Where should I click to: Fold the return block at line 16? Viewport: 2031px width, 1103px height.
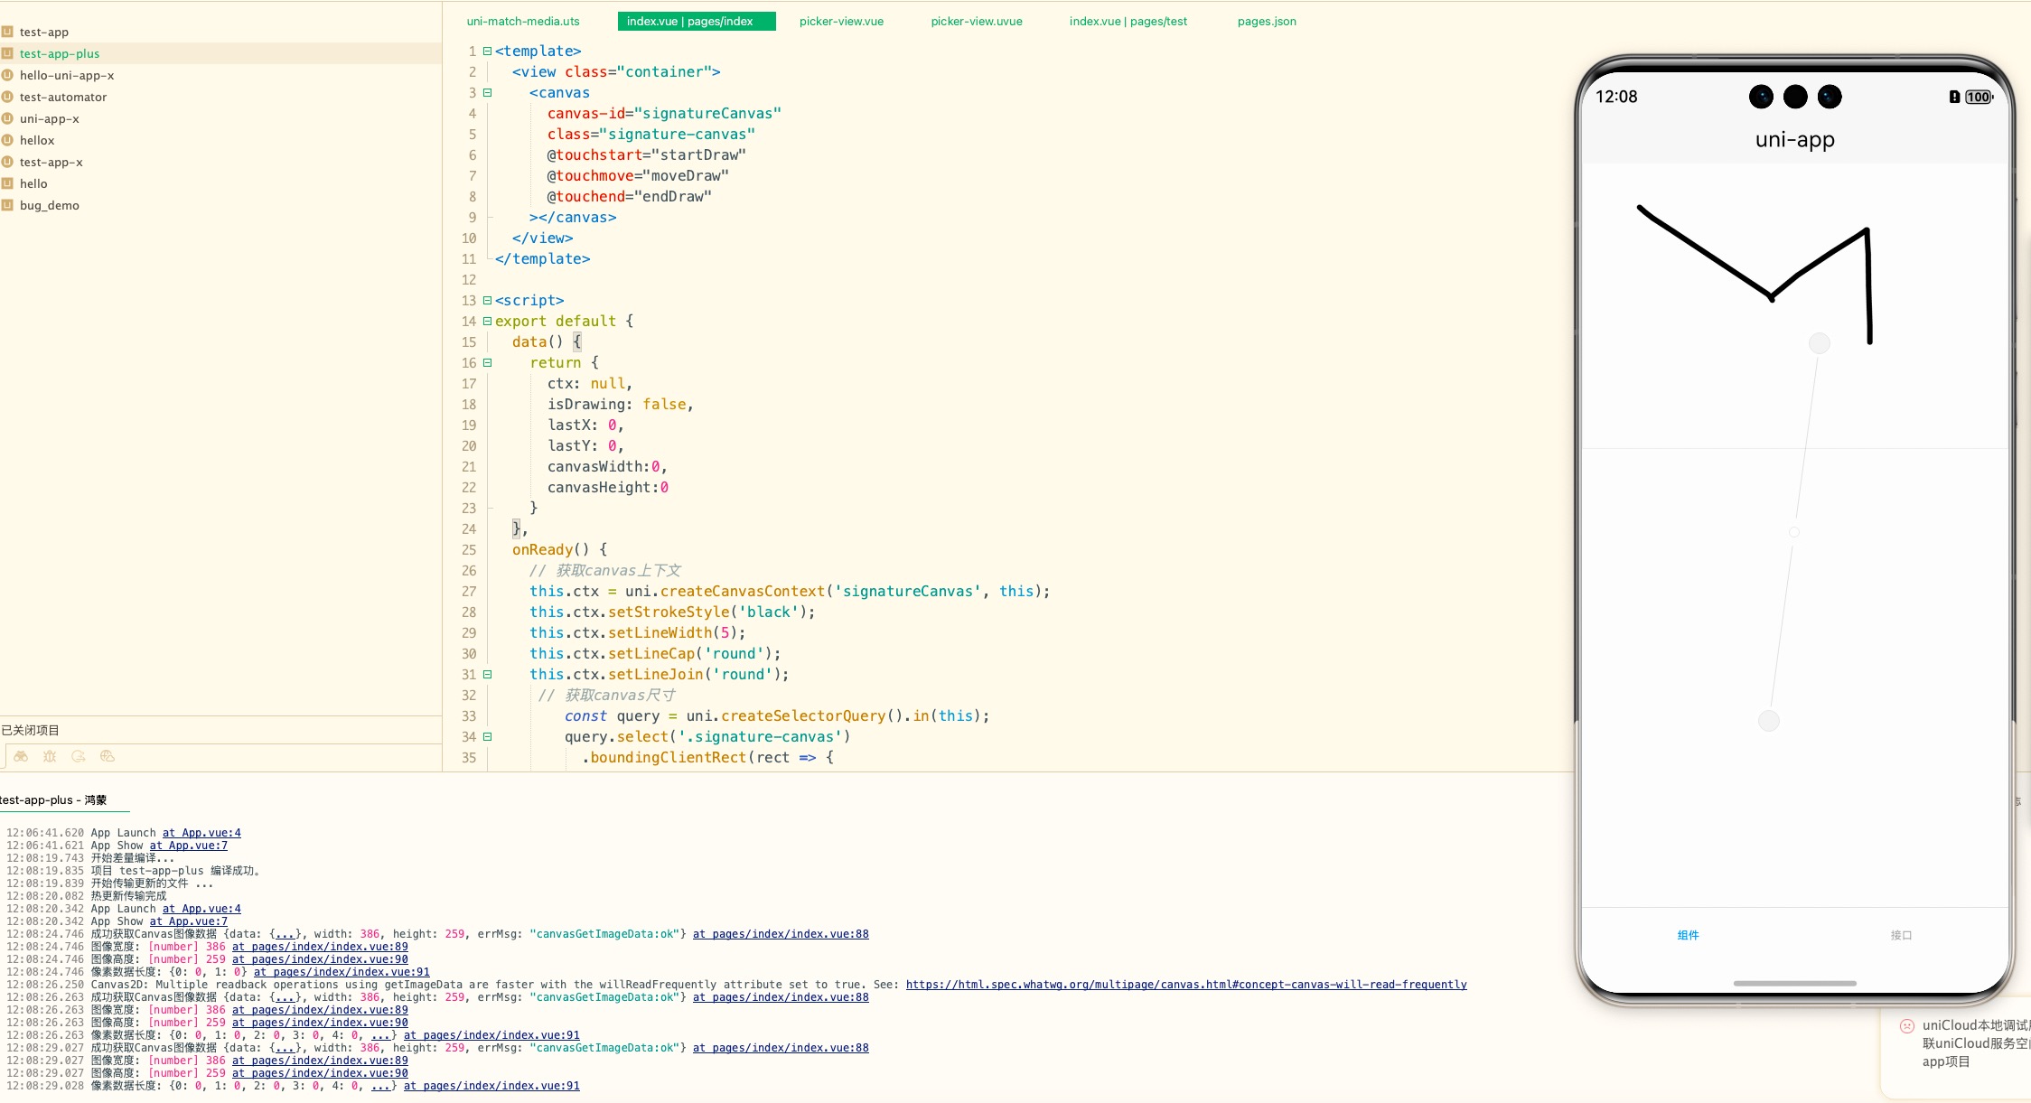[x=488, y=362]
